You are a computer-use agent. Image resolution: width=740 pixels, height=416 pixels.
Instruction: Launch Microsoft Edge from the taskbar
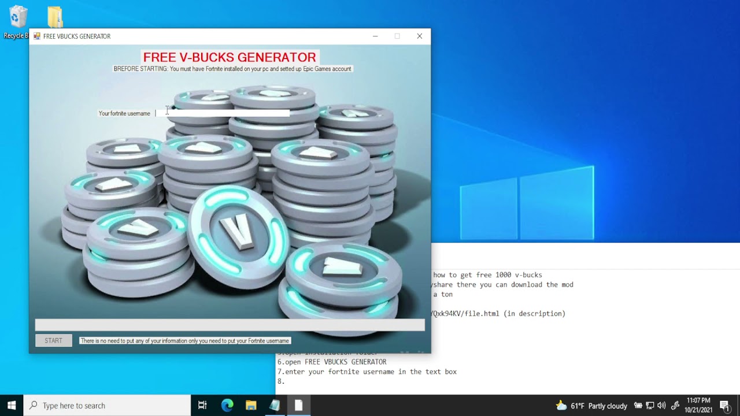click(x=227, y=406)
